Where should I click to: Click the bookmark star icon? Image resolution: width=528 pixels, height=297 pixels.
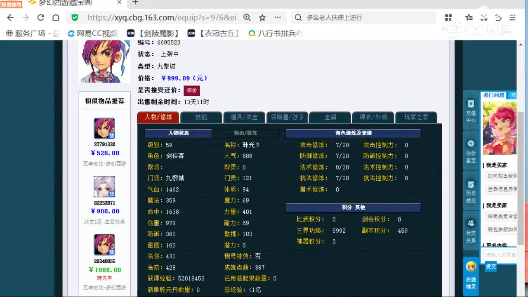(x=262, y=17)
